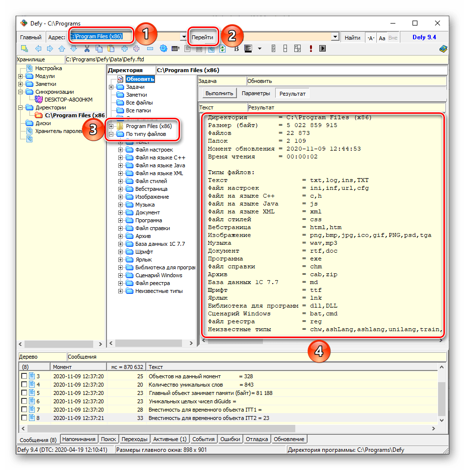This screenshot has height=470, width=465.
Task: Click the up arrow toolbar icon
Action: (x=62, y=49)
